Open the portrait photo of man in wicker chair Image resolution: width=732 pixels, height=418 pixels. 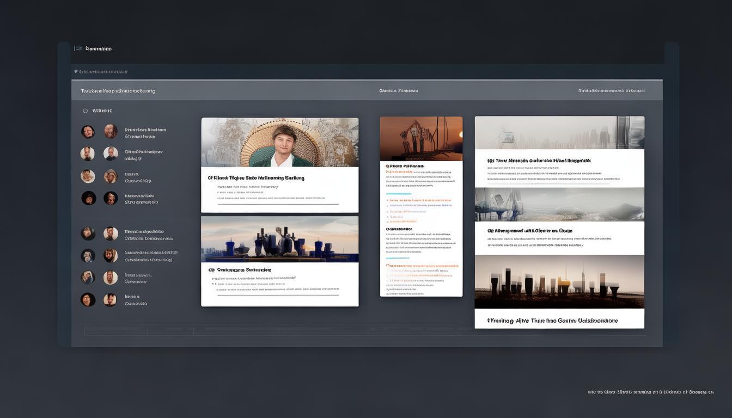click(279, 142)
